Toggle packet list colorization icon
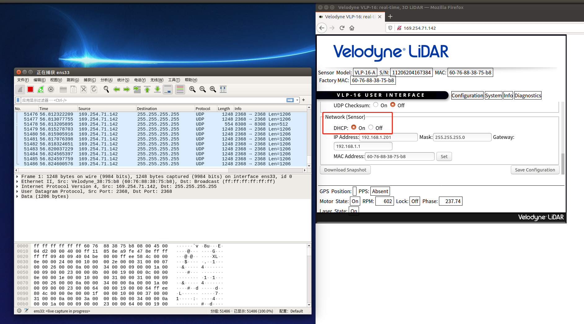Image resolution: width=584 pixels, height=324 pixels. pos(180,89)
